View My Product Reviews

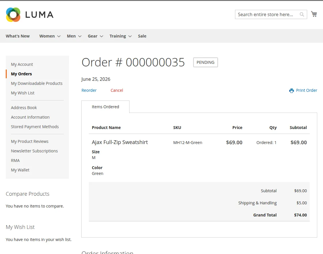pos(30,141)
